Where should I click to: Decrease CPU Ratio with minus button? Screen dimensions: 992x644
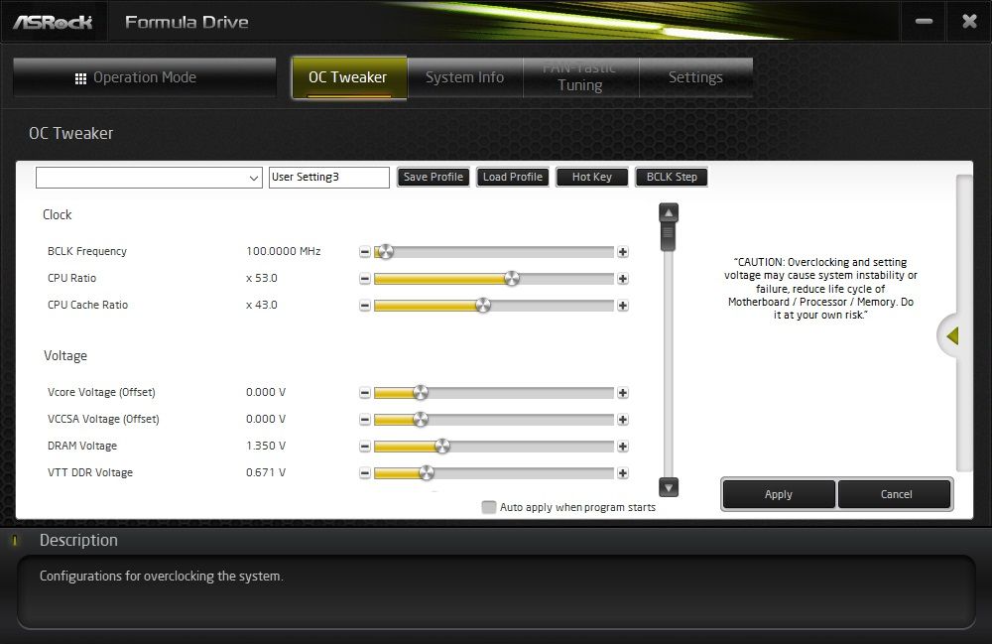[x=364, y=279]
